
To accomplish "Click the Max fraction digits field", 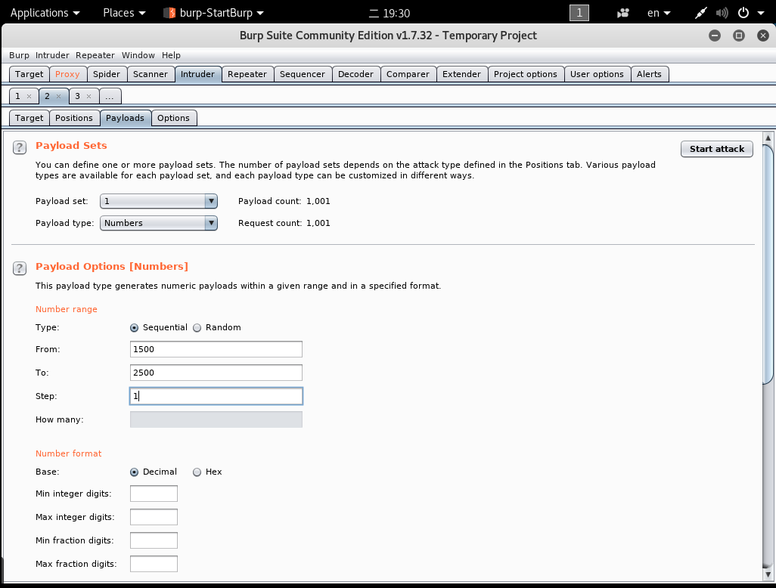I will (154, 564).
